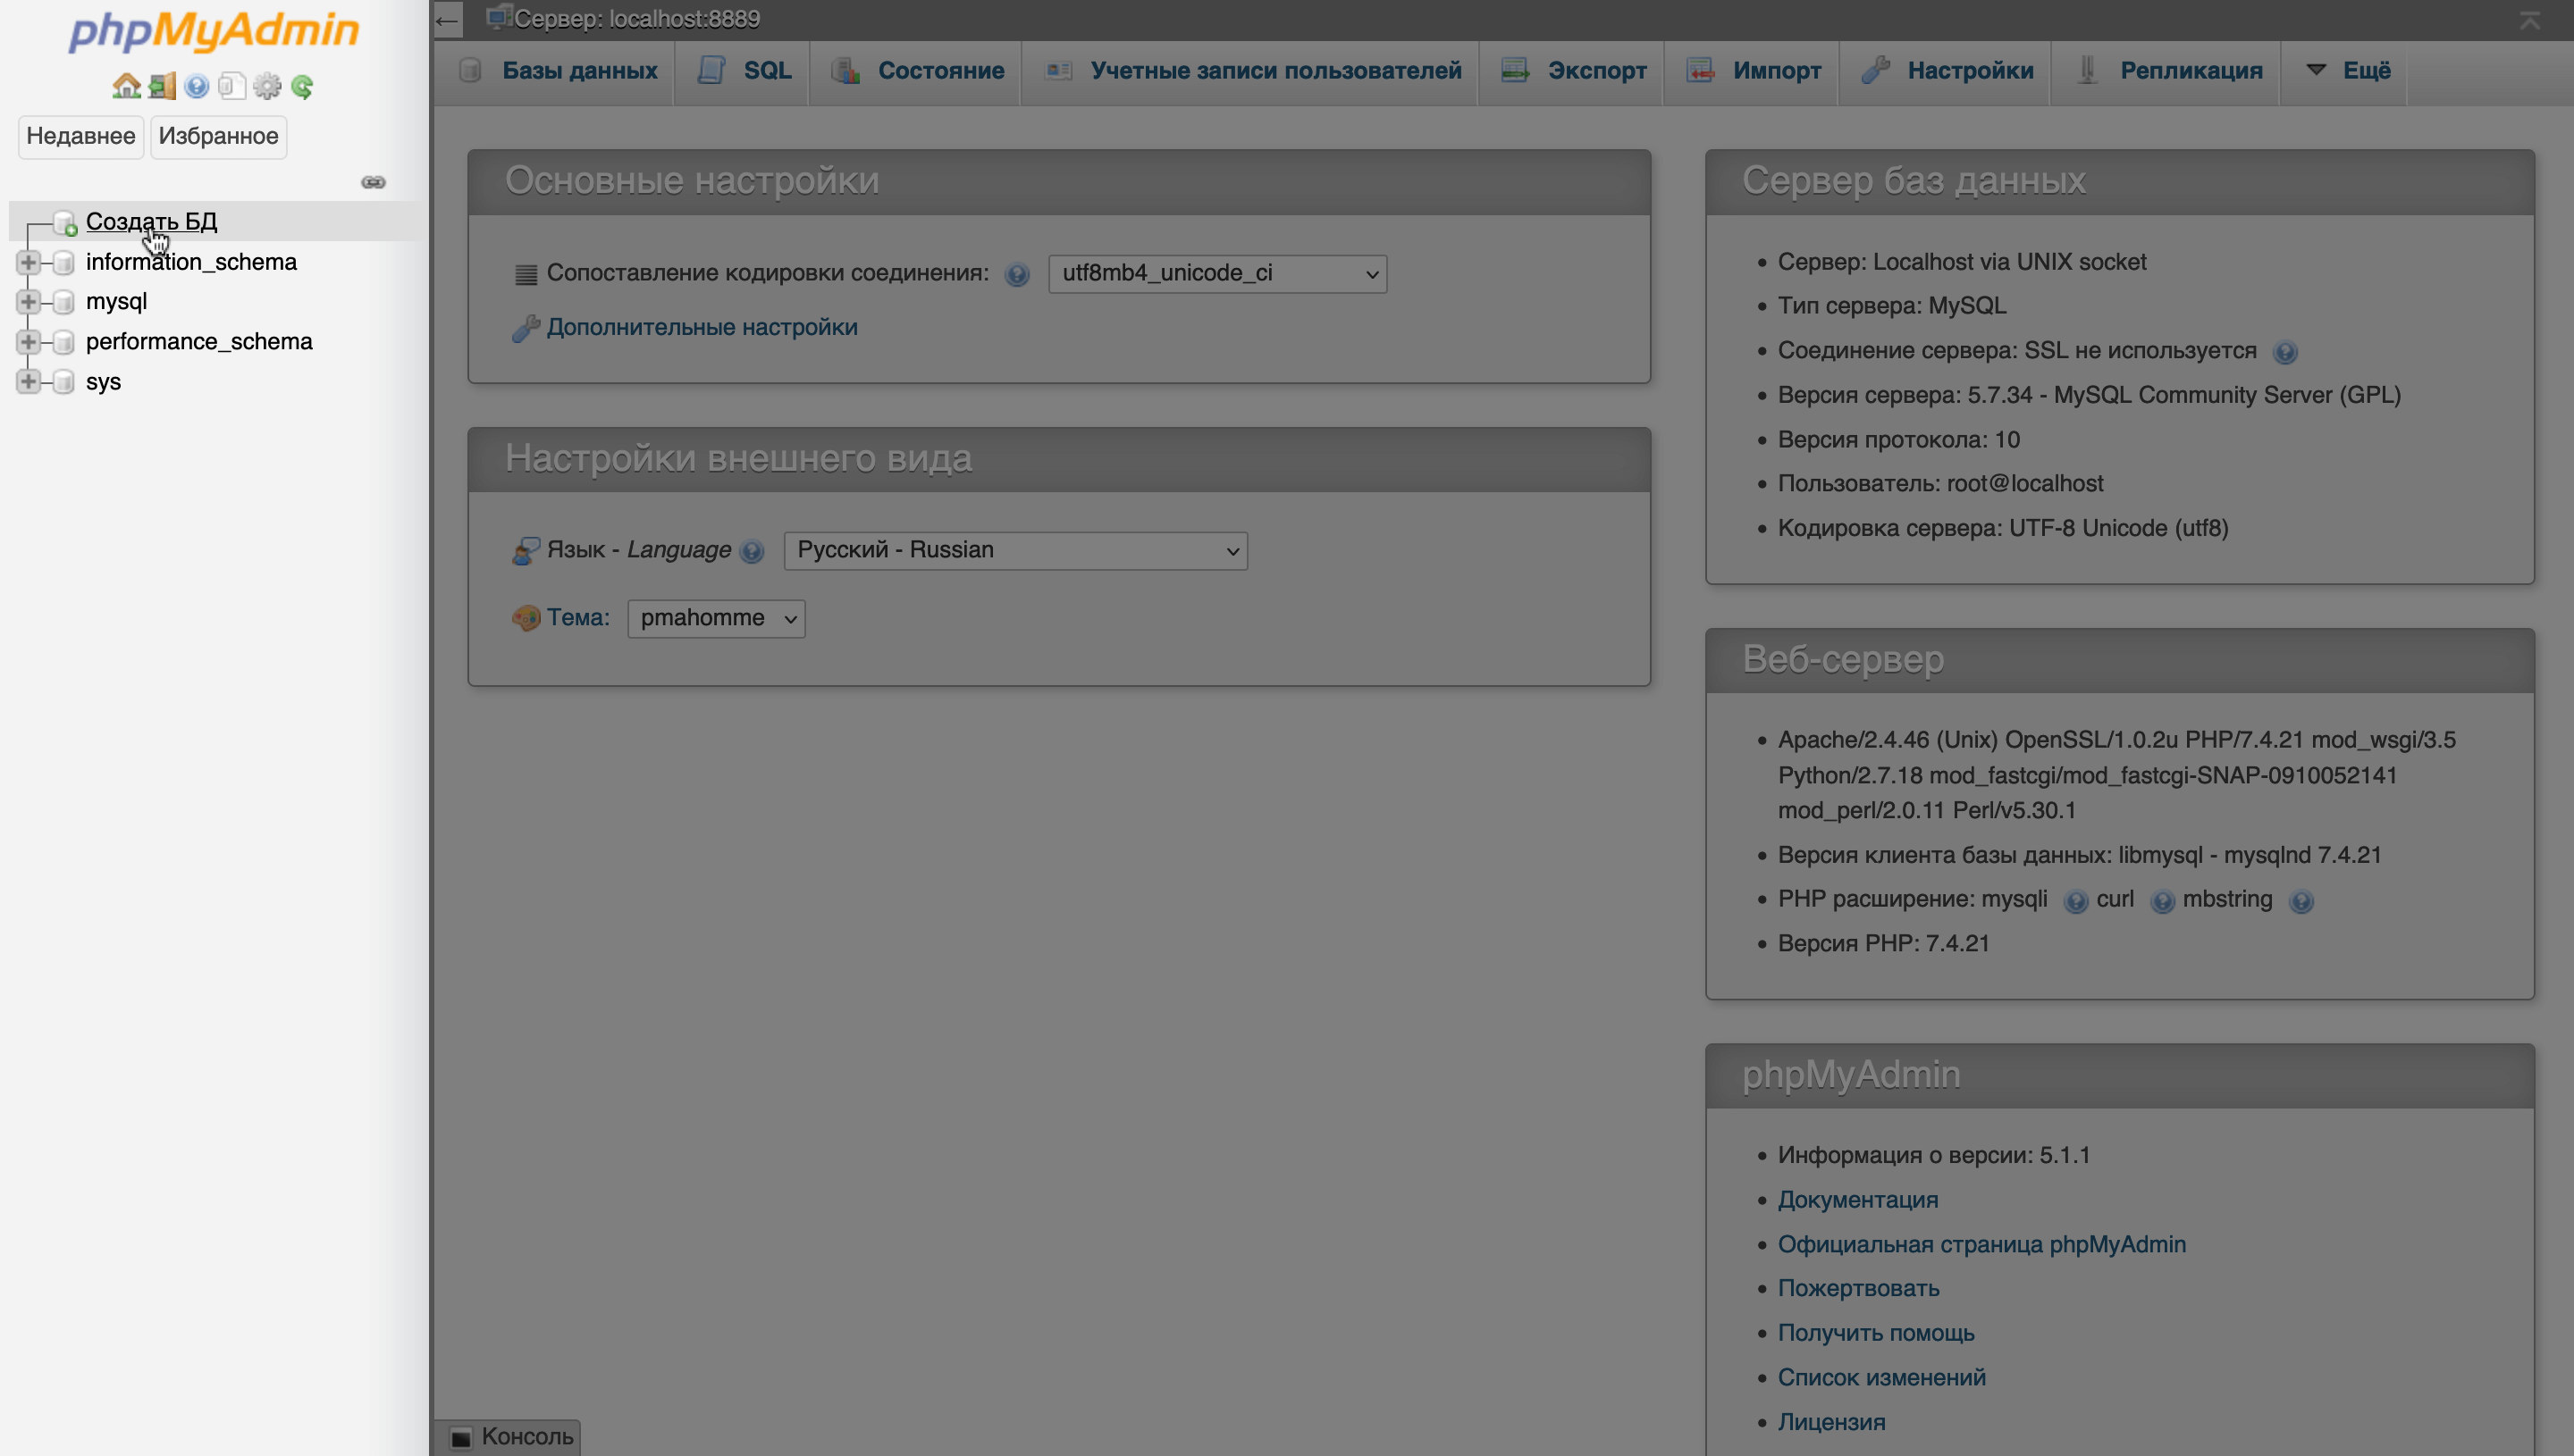The image size is (2574, 1456).
Task: Open the Русский - Russian language dropdown
Action: tap(1015, 551)
